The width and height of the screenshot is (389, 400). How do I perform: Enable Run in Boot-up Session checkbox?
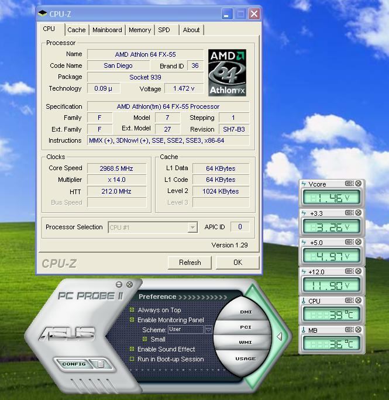(x=132, y=359)
